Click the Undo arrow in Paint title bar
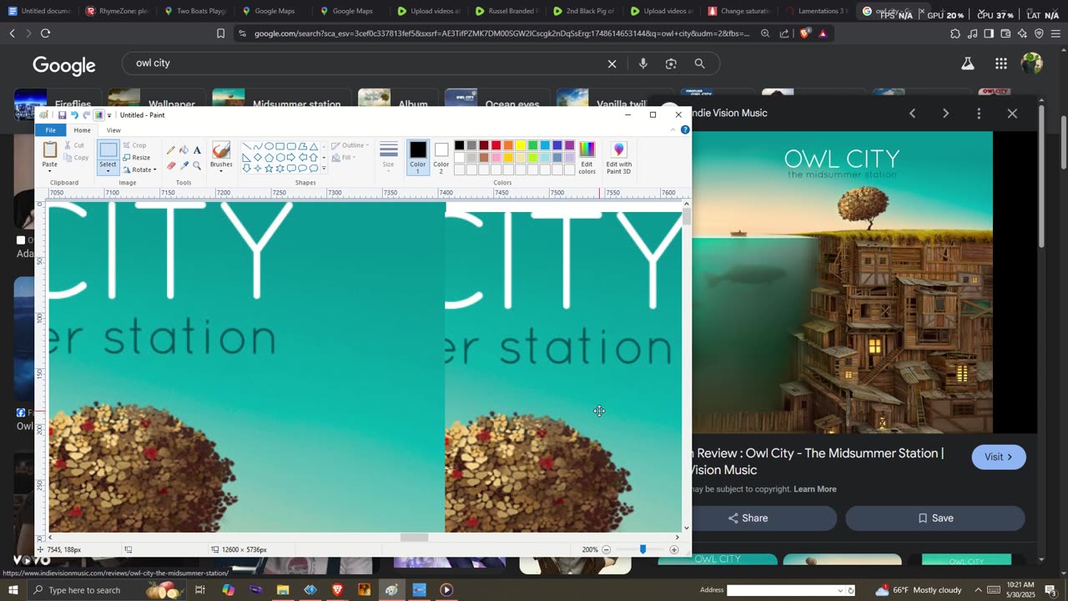1068x601 pixels. (x=74, y=115)
